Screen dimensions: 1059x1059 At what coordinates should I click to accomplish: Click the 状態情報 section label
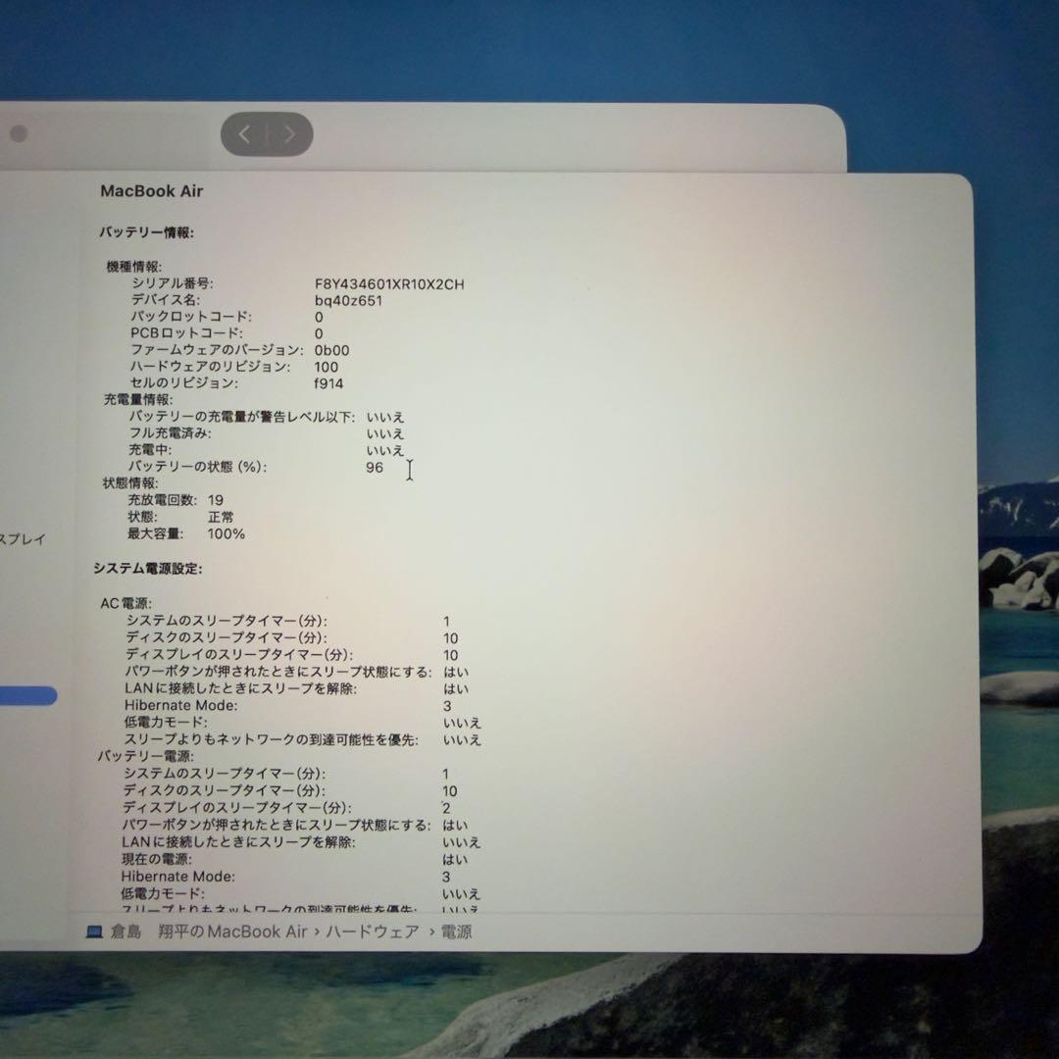[x=130, y=483]
